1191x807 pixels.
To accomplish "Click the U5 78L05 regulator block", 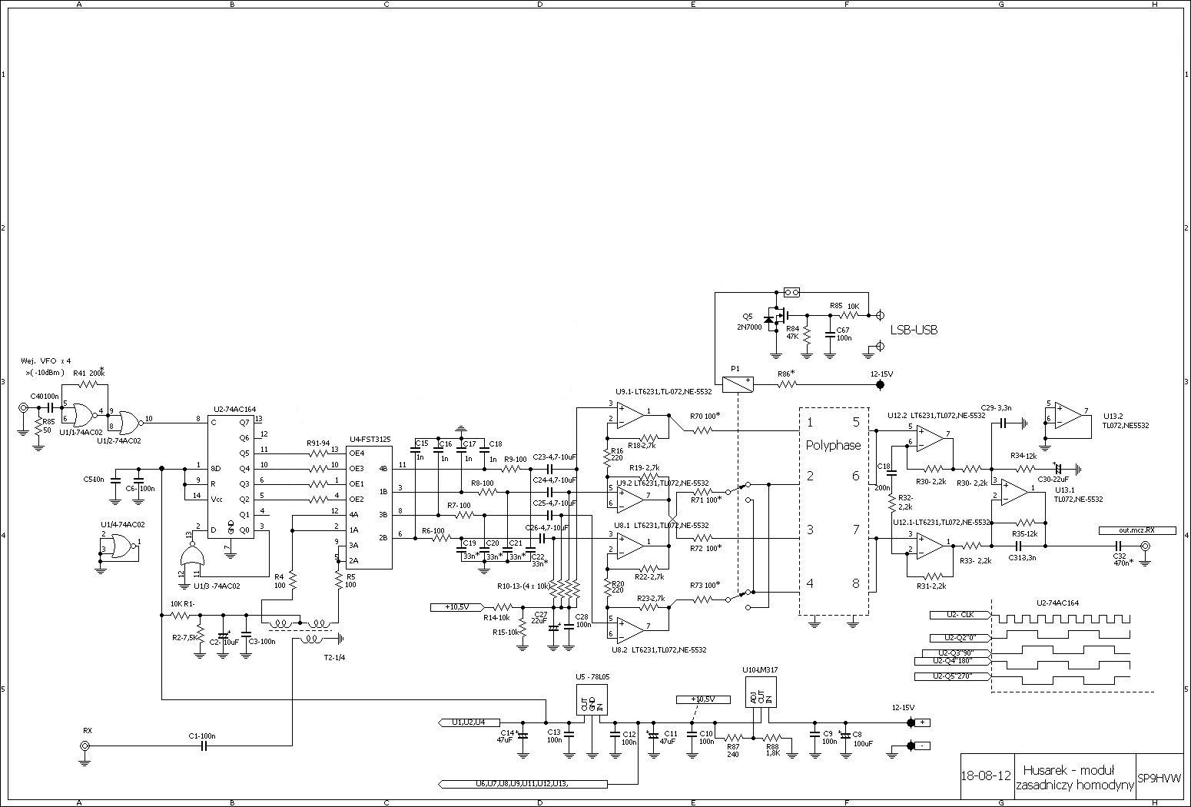I will pyautogui.click(x=592, y=702).
